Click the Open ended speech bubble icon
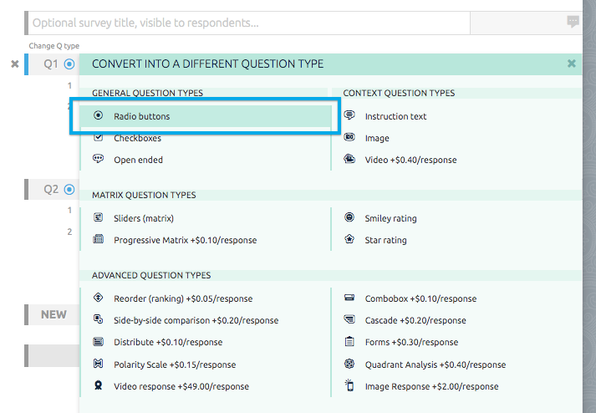This screenshot has width=596, height=413. click(x=99, y=160)
